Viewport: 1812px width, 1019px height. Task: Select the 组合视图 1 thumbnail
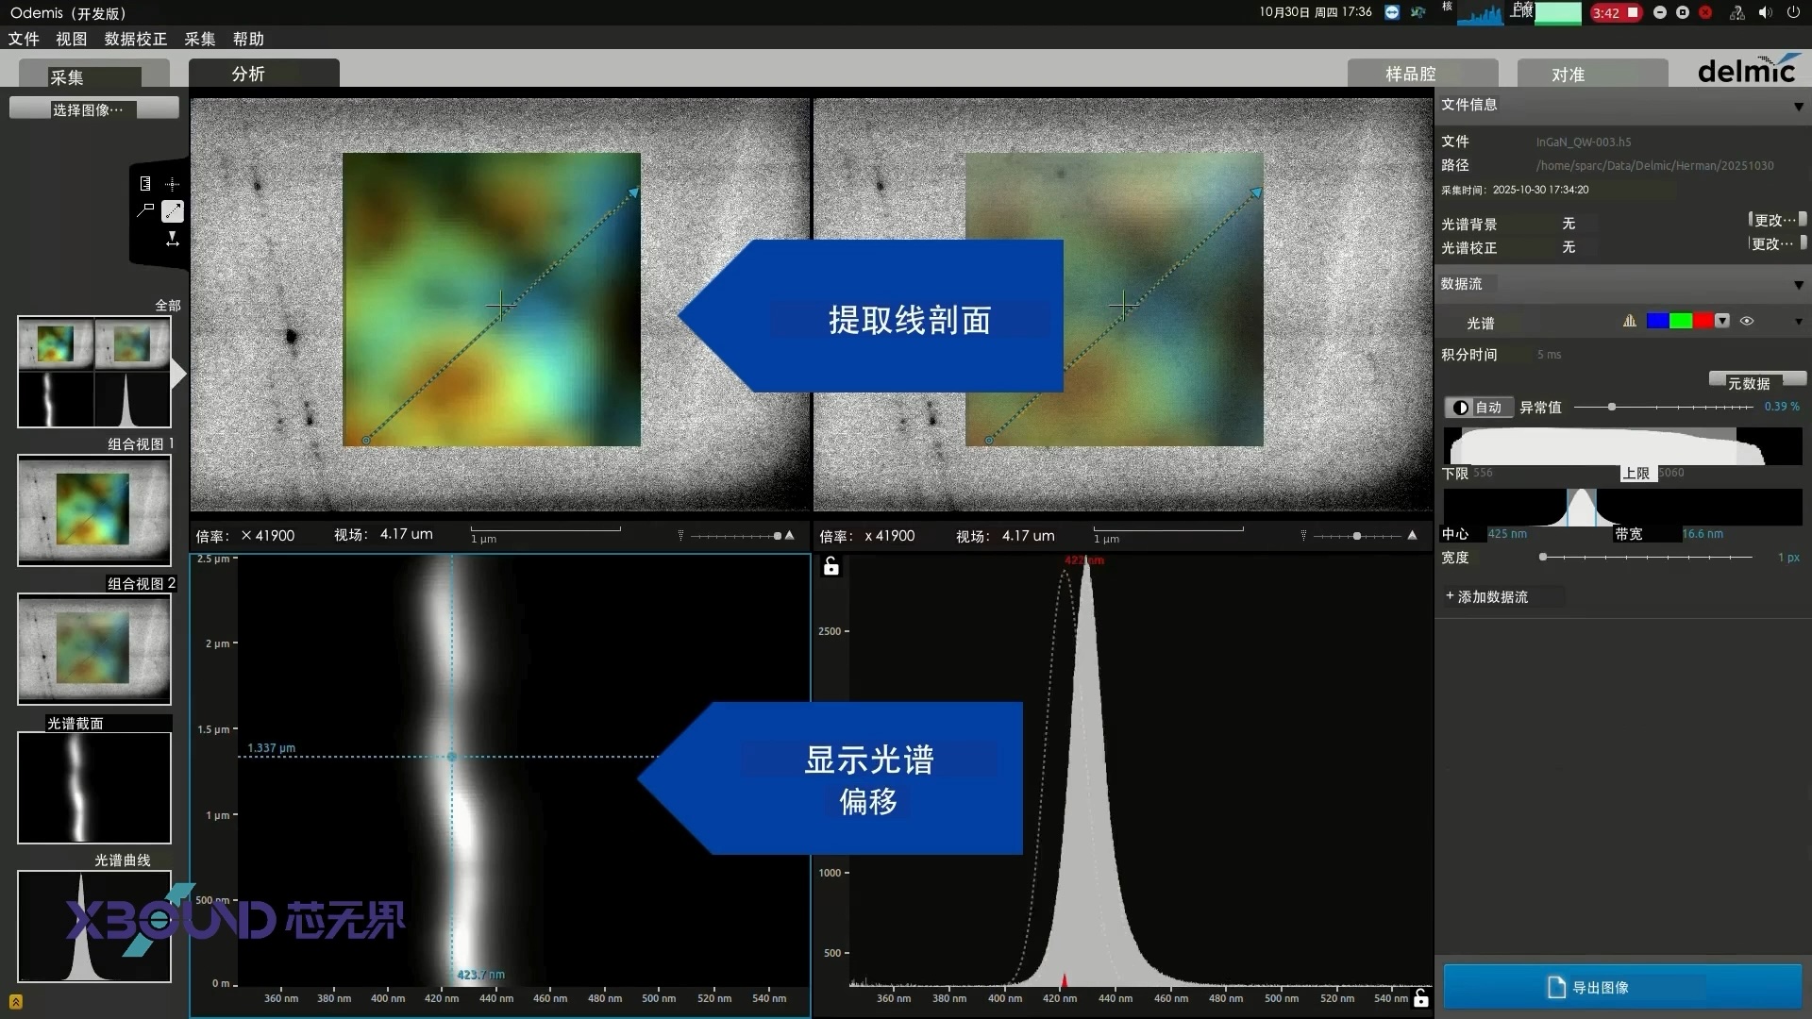(x=94, y=510)
